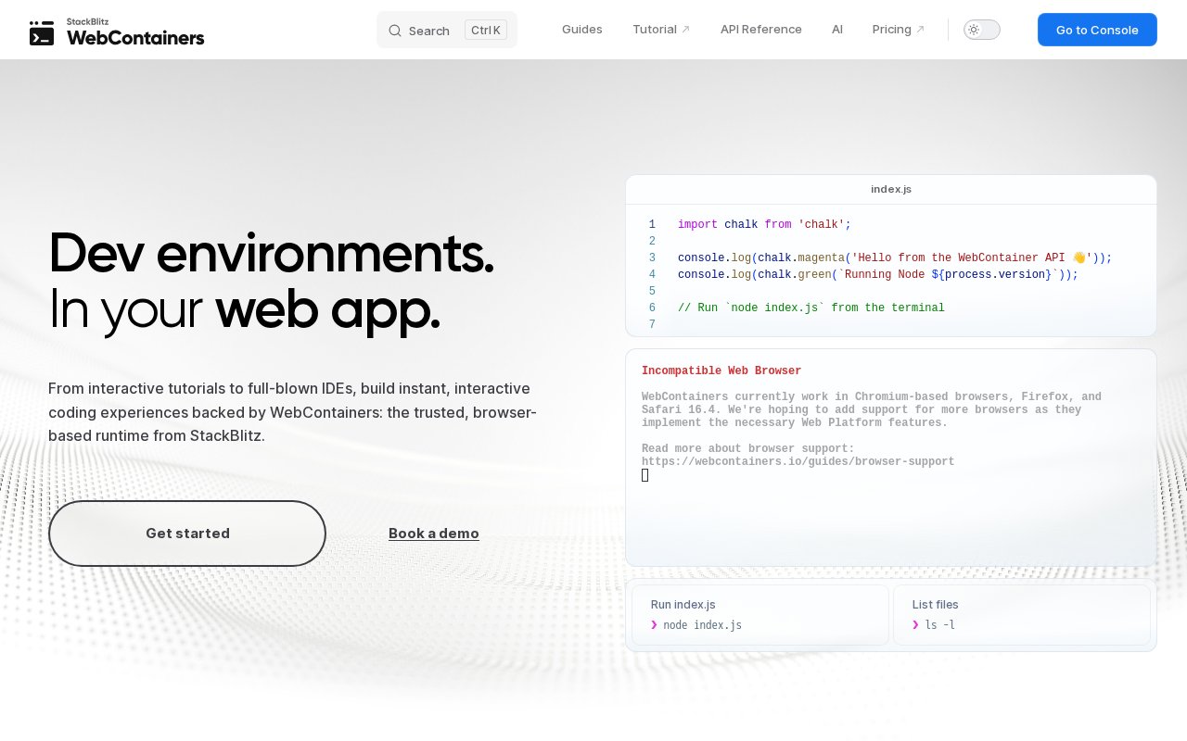Click the StackBlitz WebContainers logo
This screenshot has width=1187, height=741.
[x=117, y=32]
